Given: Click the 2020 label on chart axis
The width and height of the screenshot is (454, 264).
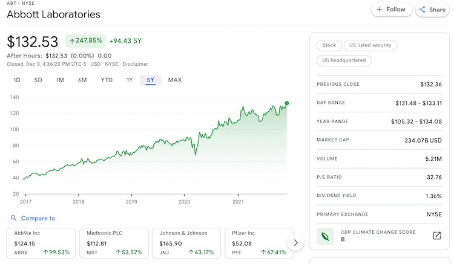Looking at the screenshot, I should (184, 202).
